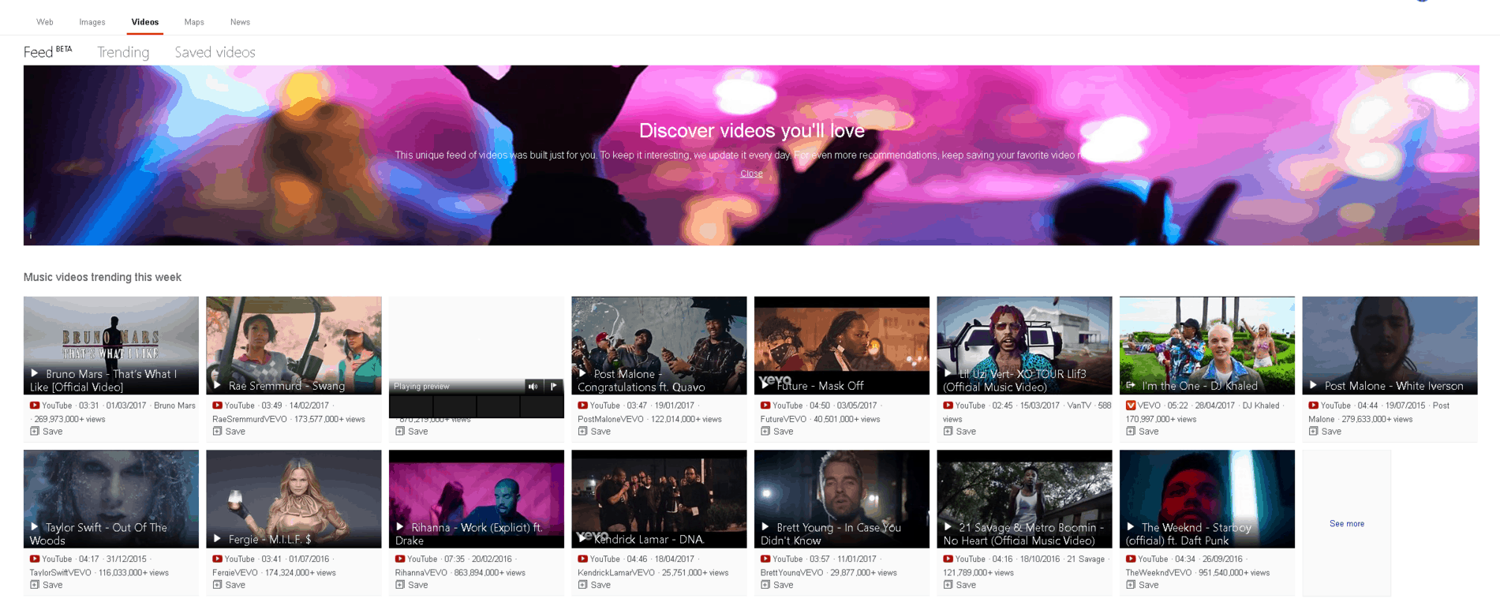Open the Maps tab
Screen dimensions: 1500x606
194,22
